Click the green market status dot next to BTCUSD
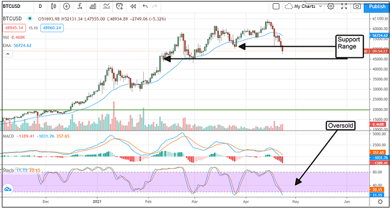The width and height of the screenshot is (390, 208). point(30,18)
